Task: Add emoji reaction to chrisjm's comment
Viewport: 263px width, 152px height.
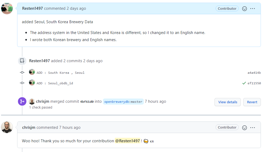Action: (x=245, y=128)
